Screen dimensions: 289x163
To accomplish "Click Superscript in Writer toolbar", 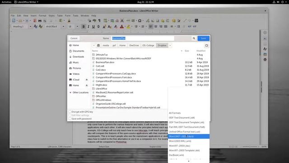I will coord(104,27).
